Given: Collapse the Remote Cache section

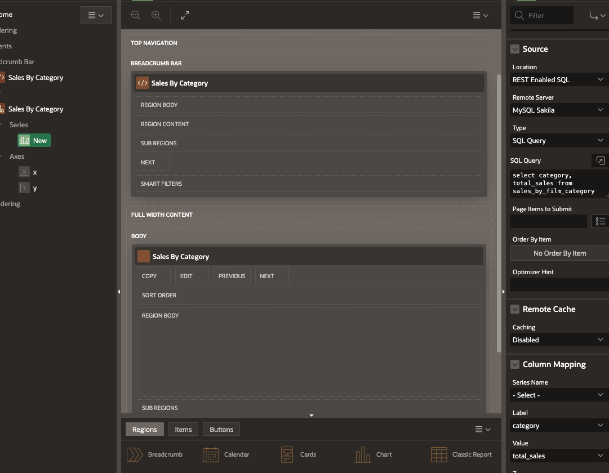Looking at the screenshot, I should click(x=515, y=309).
